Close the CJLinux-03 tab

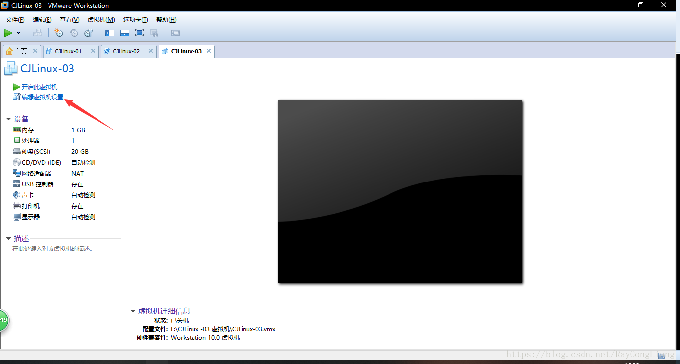point(209,51)
